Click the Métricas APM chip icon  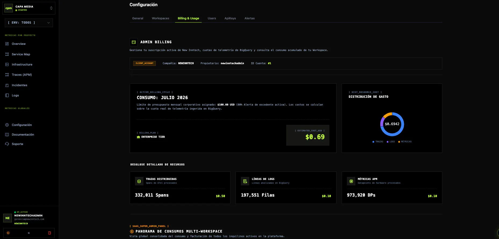click(x=351, y=181)
